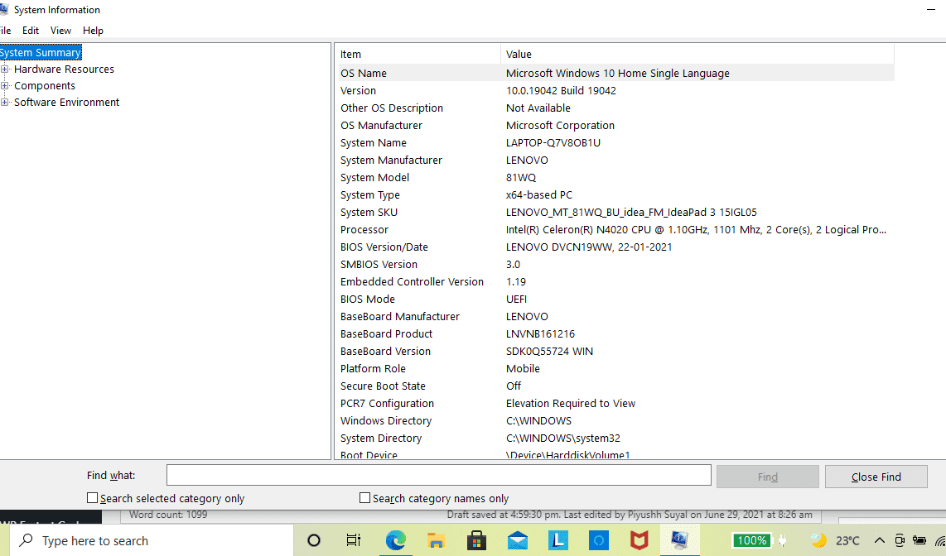Open the blue L app on the taskbar
This screenshot has height=556, width=946.
(x=558, y=540)
